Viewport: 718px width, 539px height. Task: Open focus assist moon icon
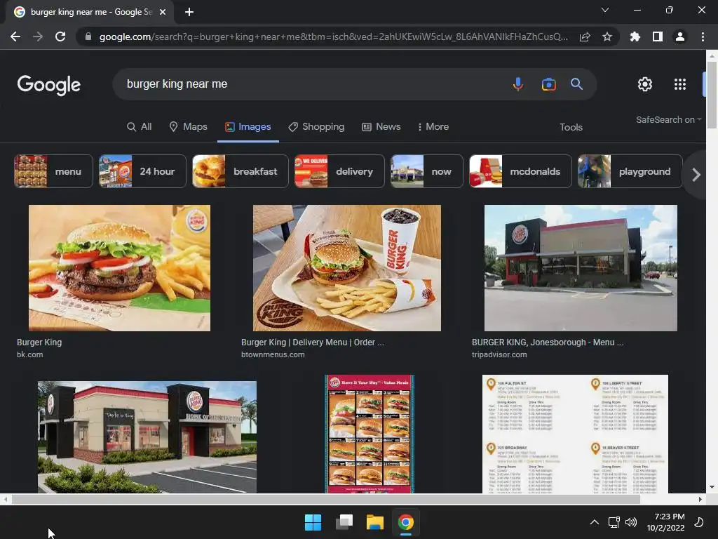point(699,522)
